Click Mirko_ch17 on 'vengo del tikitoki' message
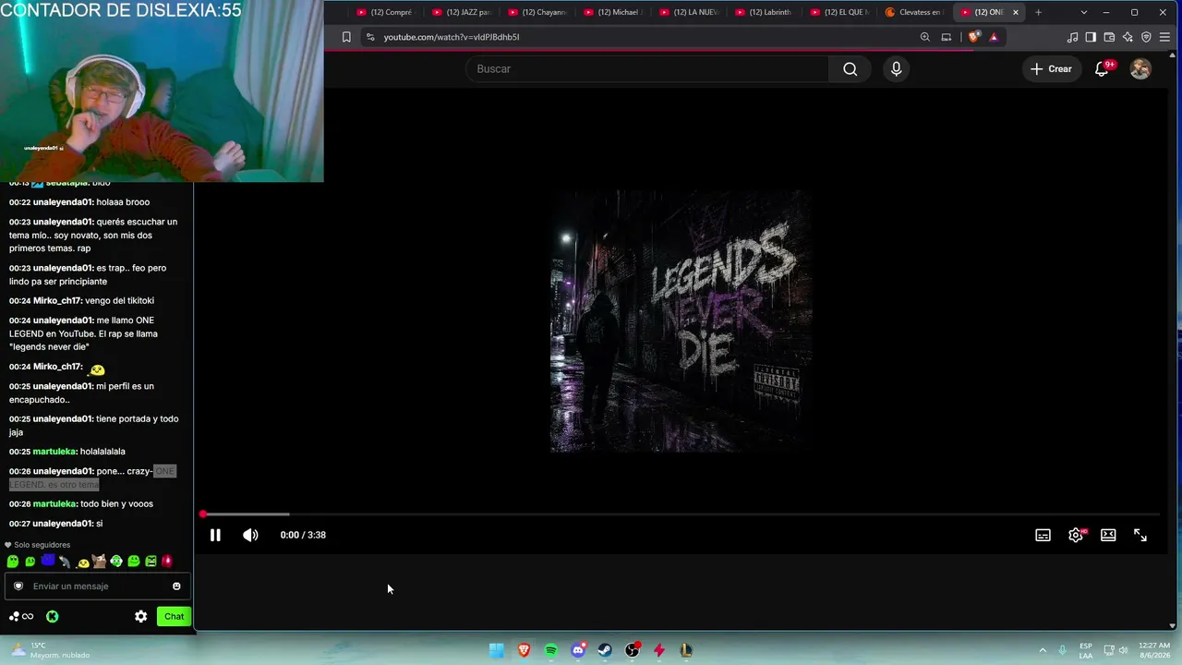The image size is (1182, 665). point(58,300)
